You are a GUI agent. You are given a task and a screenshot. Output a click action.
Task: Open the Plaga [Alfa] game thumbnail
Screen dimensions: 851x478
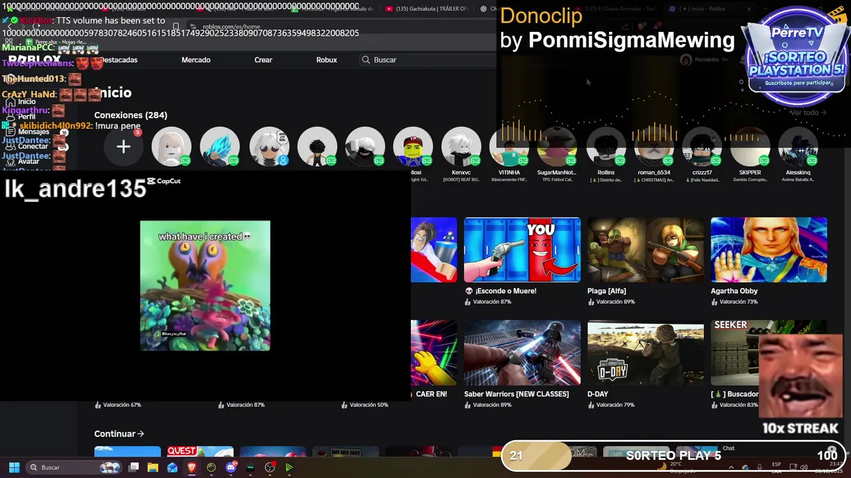(x=645, y=250)
